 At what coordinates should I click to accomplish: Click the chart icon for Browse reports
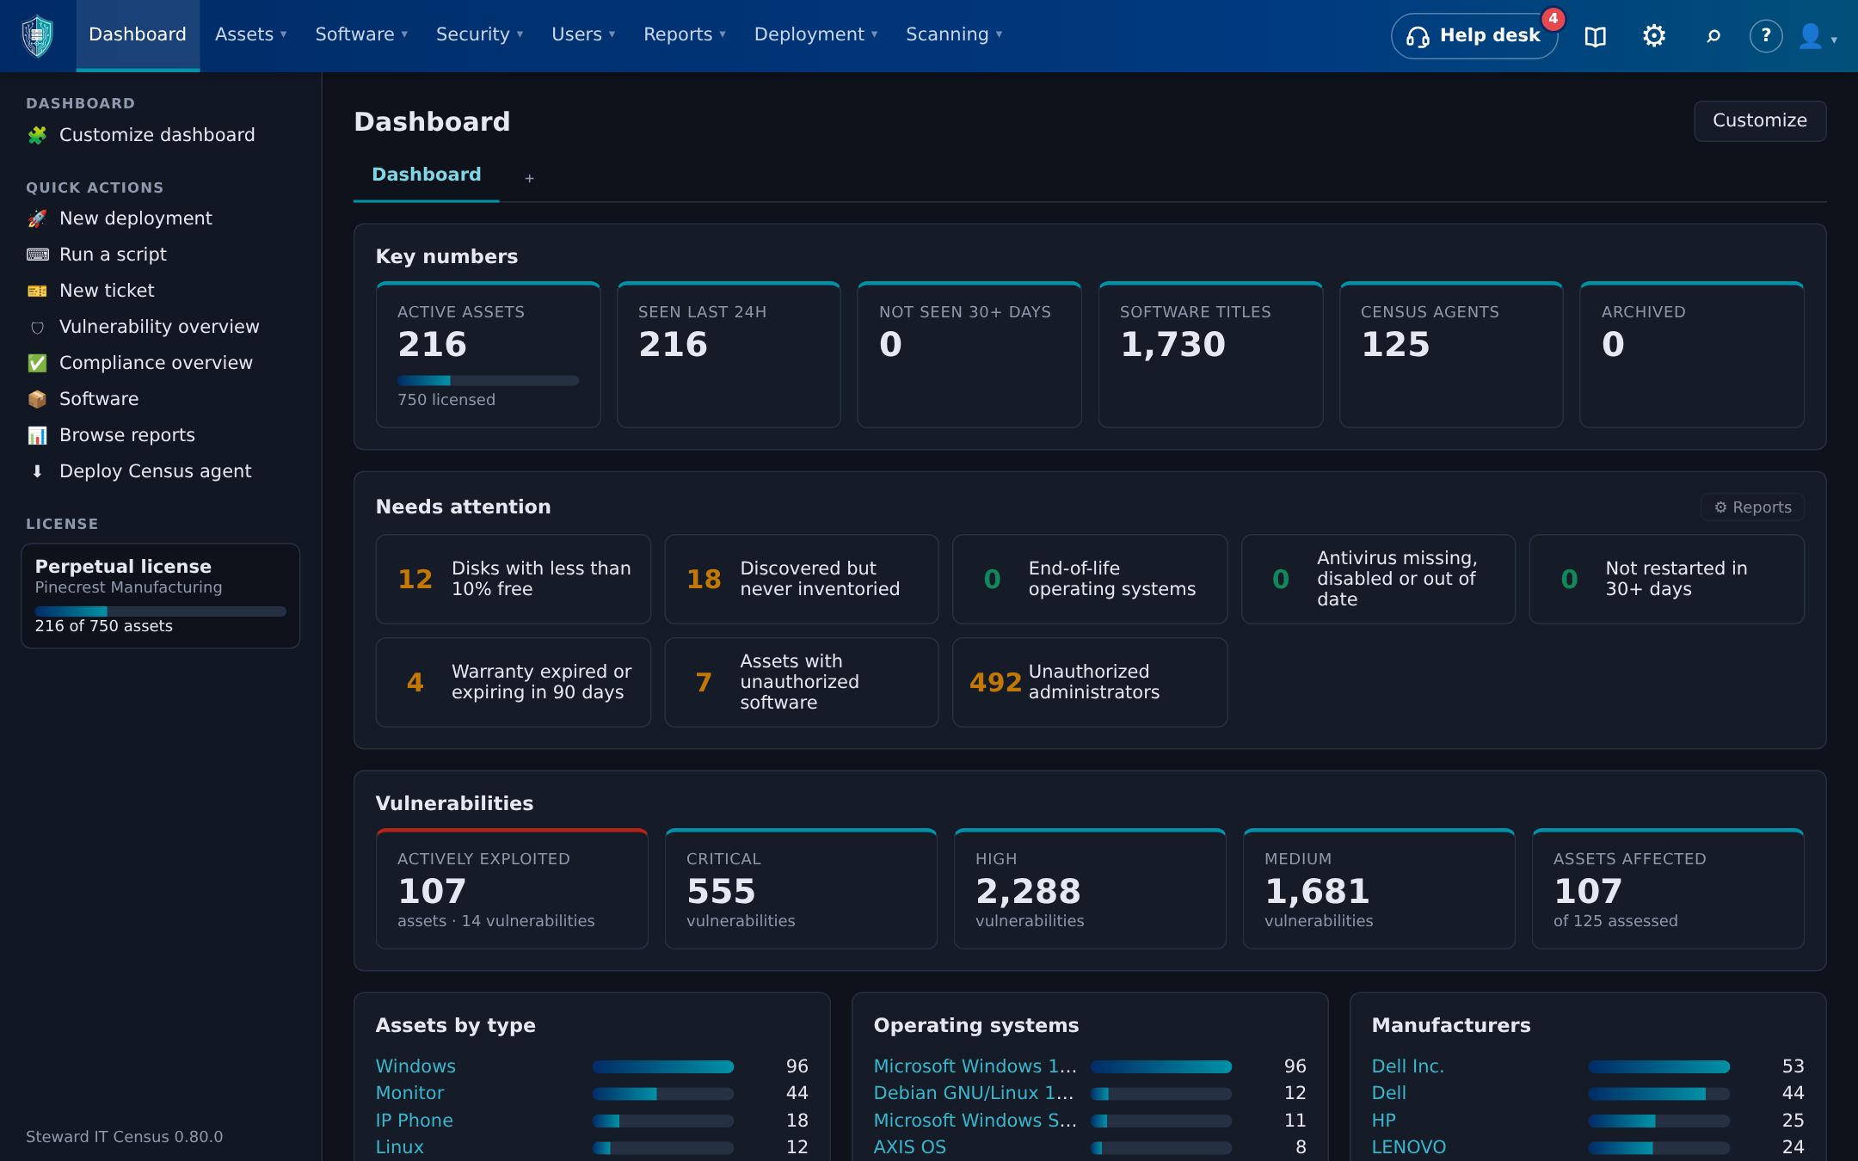click(x=37, y=435)
